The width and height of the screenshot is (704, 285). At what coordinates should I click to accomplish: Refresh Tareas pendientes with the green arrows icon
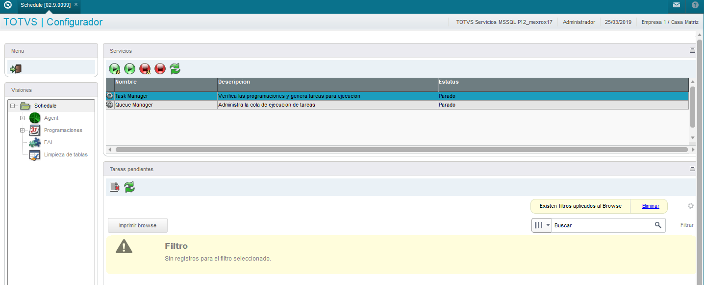pyautogui.click(x=129, y=187)
